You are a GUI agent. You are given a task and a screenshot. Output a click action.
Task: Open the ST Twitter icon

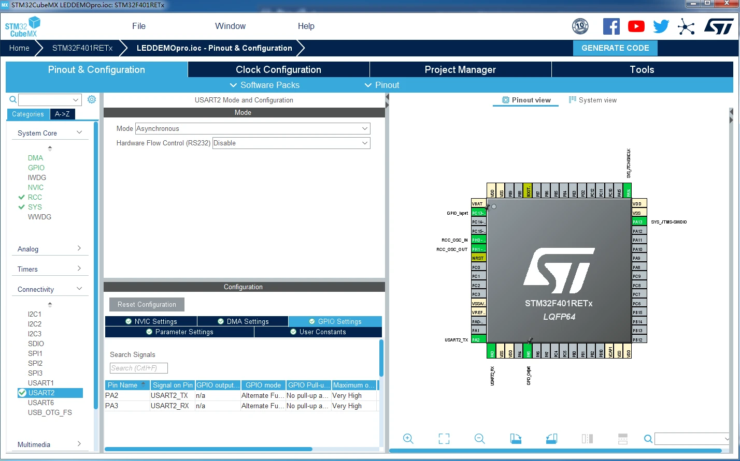(661, 26)
